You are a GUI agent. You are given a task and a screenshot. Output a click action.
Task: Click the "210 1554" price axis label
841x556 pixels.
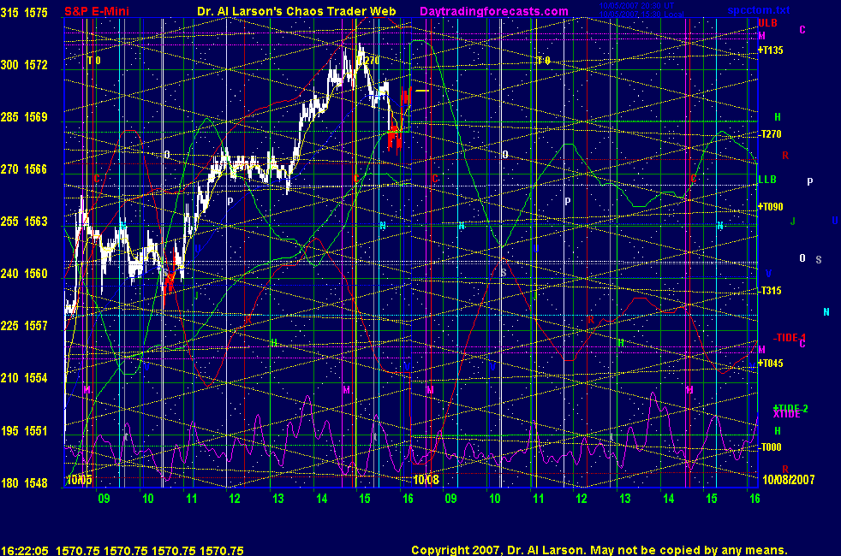tap(24, 378)
